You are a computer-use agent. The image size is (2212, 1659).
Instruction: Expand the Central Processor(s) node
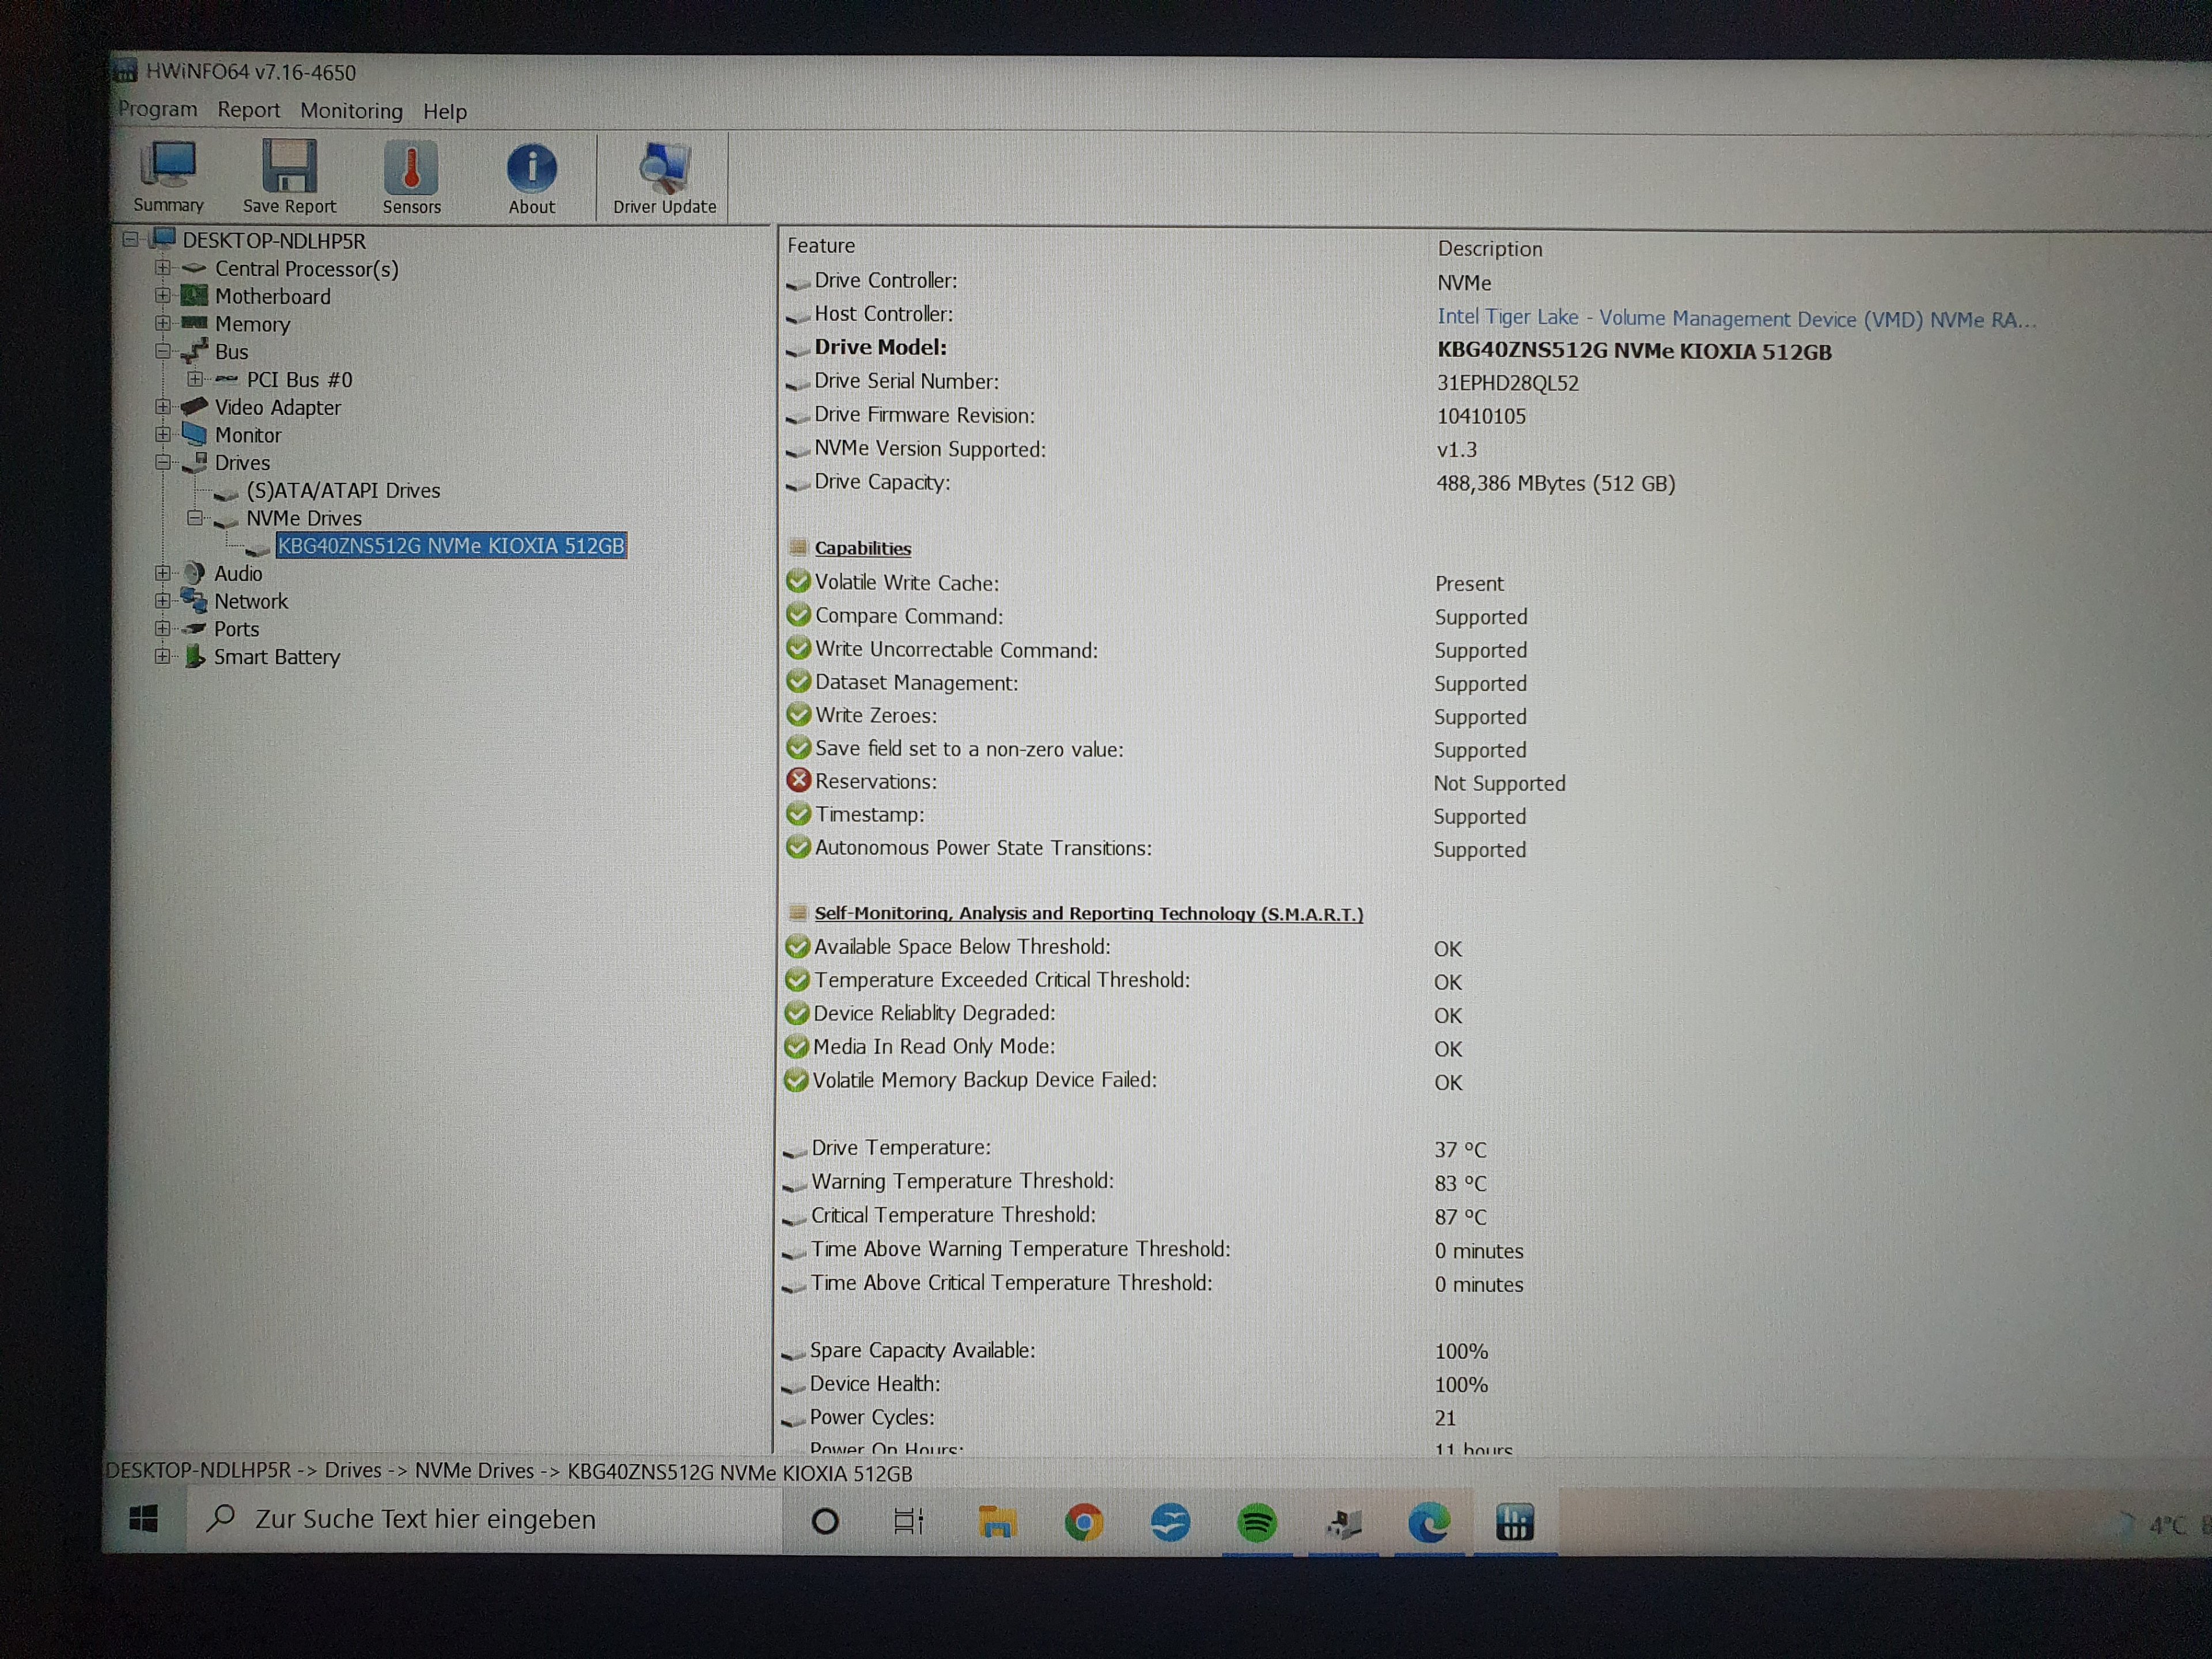(x=163, y=268)
